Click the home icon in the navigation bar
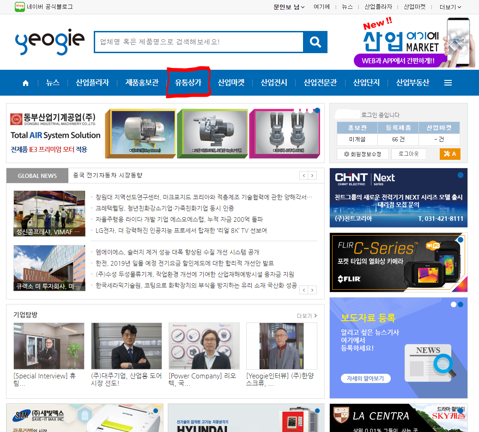This screenshot has width=479, height=432. [x=26, y=83]
